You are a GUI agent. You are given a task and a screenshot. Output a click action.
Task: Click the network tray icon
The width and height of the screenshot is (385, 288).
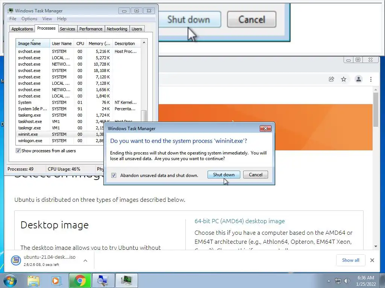point(338,281)
